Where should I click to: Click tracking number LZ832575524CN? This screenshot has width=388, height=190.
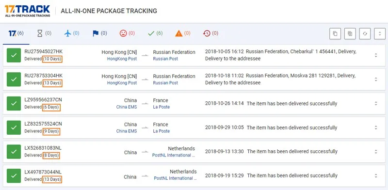coord(43,124)
